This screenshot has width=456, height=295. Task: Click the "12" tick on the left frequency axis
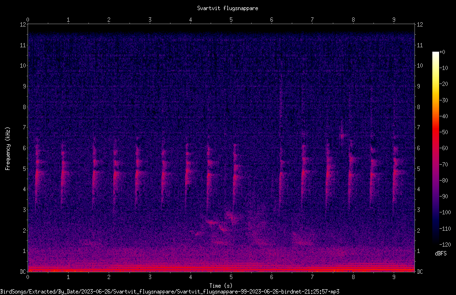23,25
